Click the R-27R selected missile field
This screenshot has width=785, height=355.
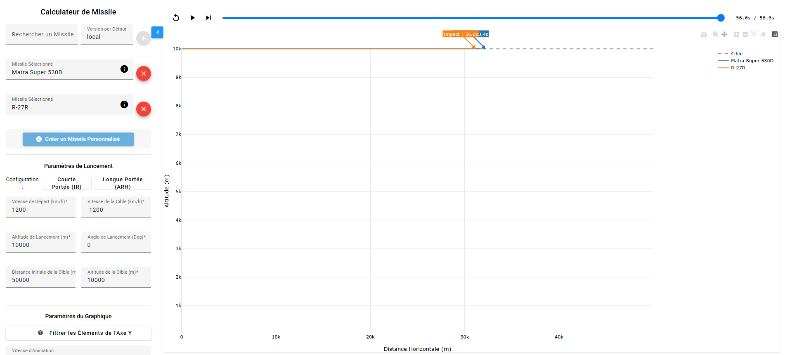(x=69, y=105)
